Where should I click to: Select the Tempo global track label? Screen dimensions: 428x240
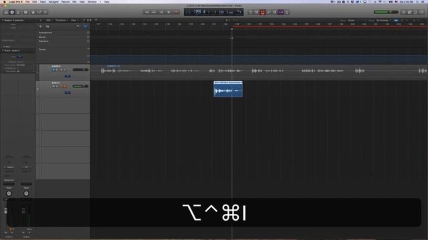(x=42, y=49)
